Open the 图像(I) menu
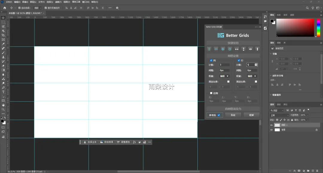 [25, 2]
